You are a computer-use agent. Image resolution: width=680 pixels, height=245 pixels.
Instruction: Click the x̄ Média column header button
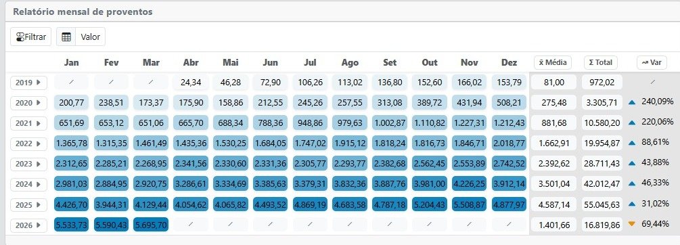(553, 62)
